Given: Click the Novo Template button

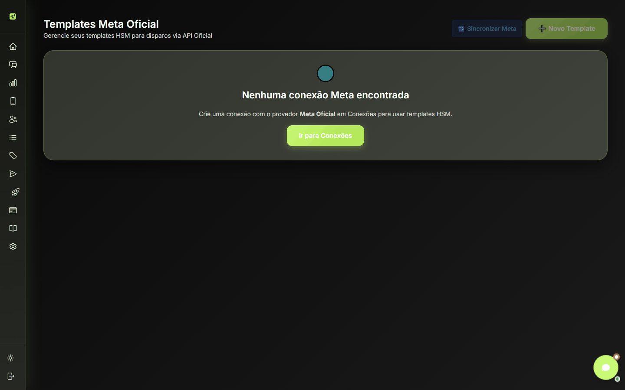Looking at the screenshot, I should tap(566, 29).
